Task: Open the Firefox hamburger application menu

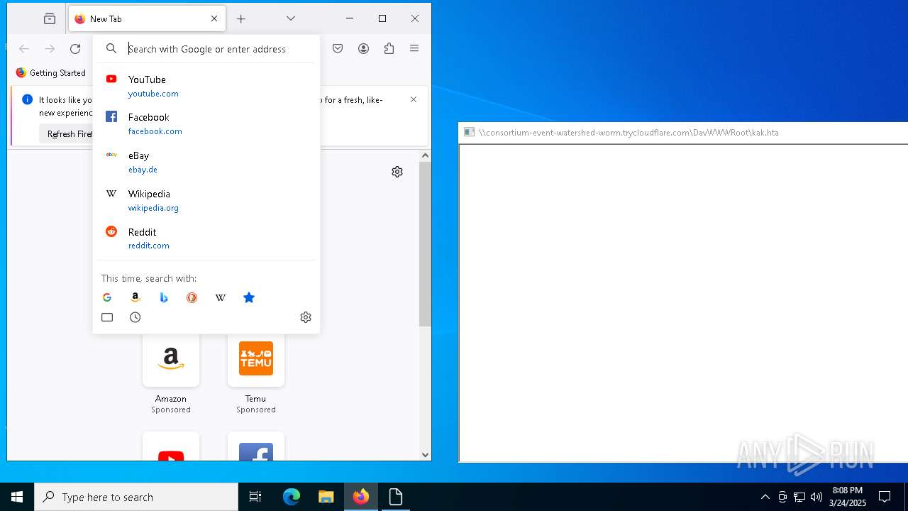Action: (414, 49)
